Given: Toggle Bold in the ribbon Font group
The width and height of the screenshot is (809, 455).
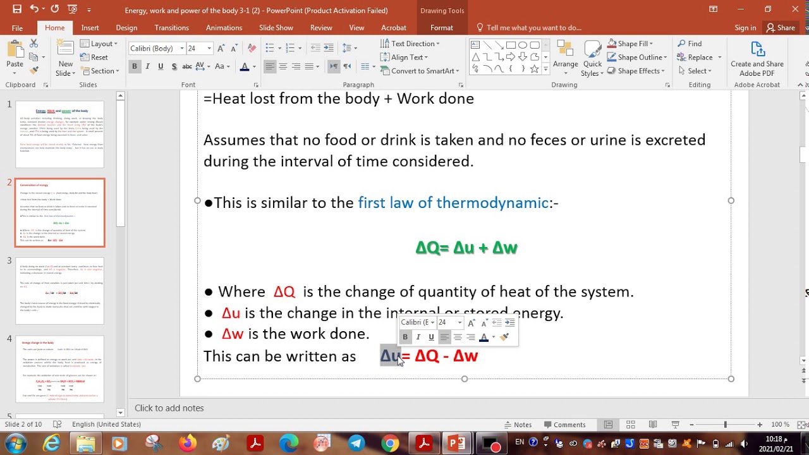Looking at the screenshot, I should pos(134,66).
